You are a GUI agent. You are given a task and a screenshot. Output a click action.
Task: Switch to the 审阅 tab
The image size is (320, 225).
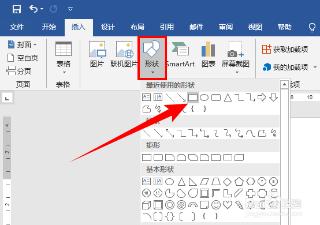point(225,27)
